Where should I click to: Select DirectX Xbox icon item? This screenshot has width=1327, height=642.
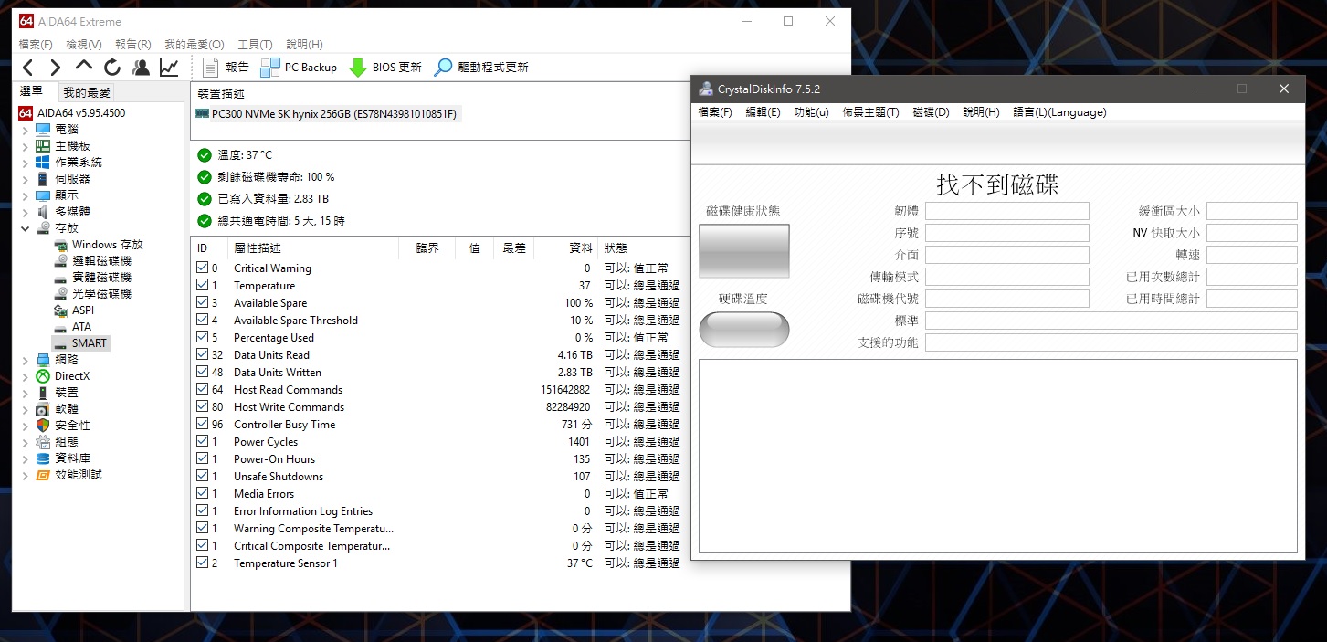(x=62, y=376)
